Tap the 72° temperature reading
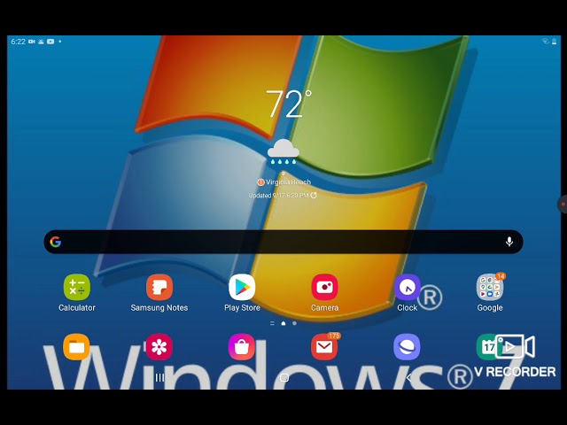This screenshot has width=567, height=425. (x=289, y=104)
